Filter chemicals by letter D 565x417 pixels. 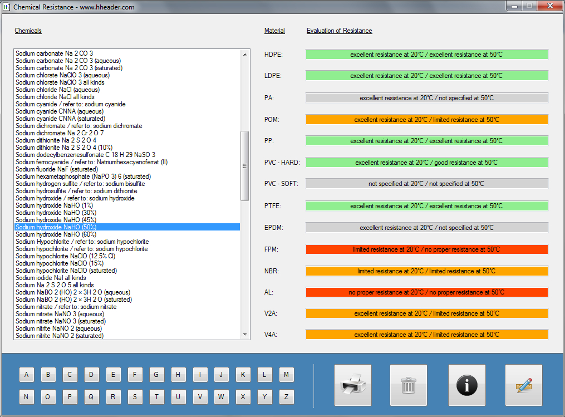(x=91, y=375)
